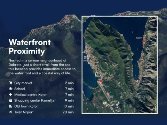Click the graduation cap icon beside School
Image resolution: width=167 pixels, height=125 pixels.
[11, 89]
